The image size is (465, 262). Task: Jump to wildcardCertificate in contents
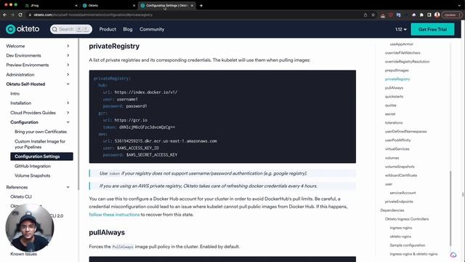401,175
